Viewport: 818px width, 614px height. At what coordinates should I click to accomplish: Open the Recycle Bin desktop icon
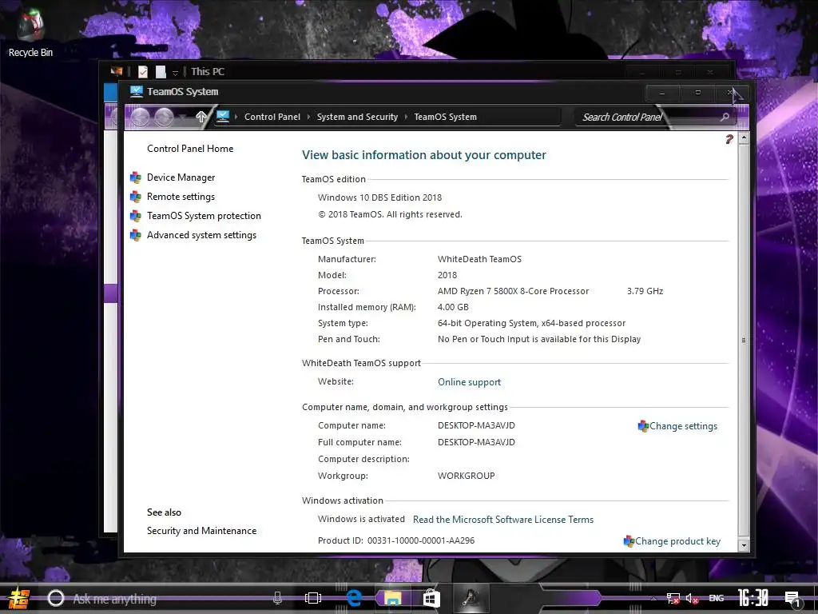click(x=30, y=32)
